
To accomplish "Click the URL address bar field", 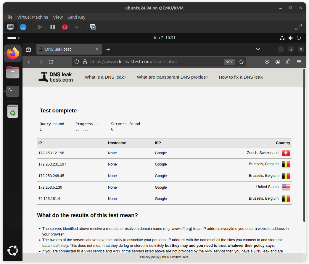I will coord(154,62).
